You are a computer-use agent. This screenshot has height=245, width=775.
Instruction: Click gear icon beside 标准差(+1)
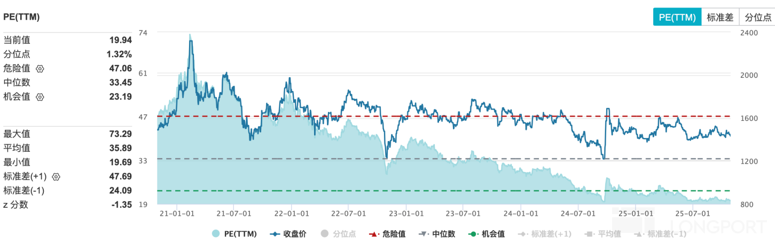coord(57,176)
